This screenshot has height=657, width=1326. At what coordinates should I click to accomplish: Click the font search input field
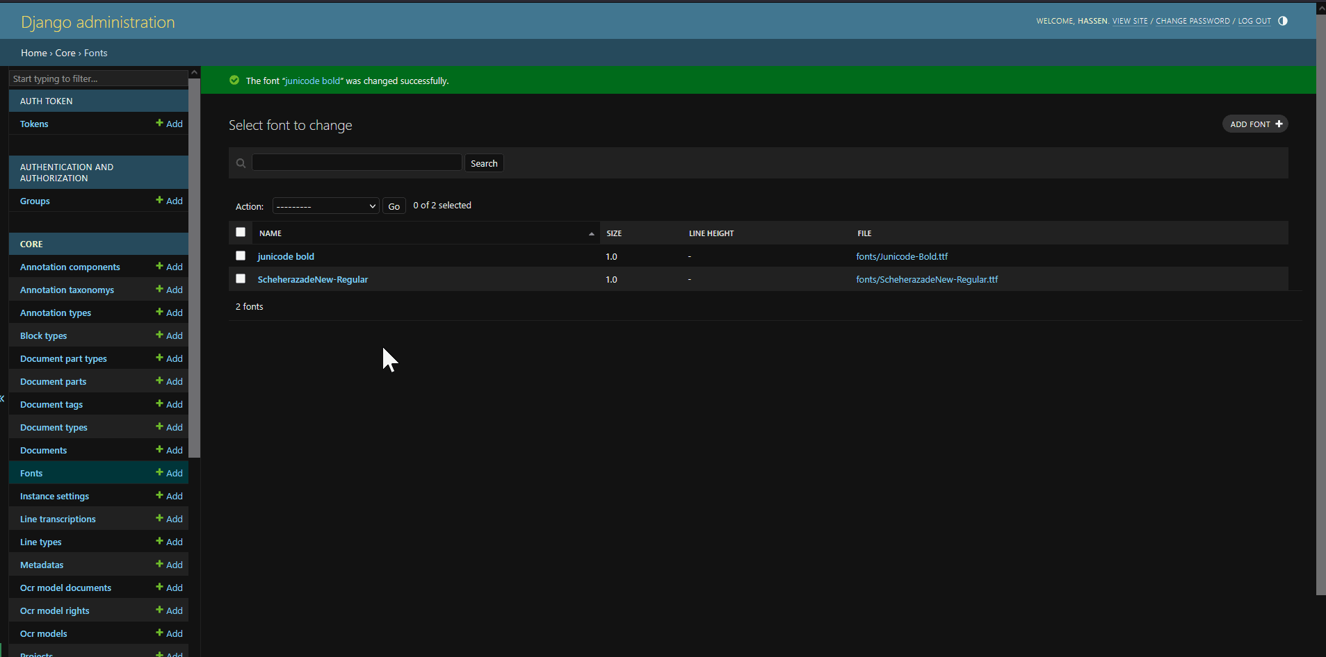[357, 163]
